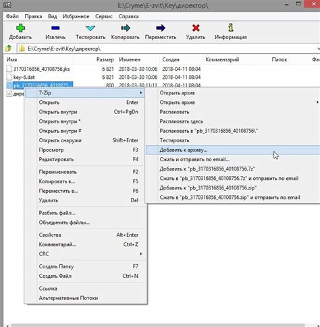Click the Переместить arrow icon
The image size is (320, 327).
click(x=161, y=28)
